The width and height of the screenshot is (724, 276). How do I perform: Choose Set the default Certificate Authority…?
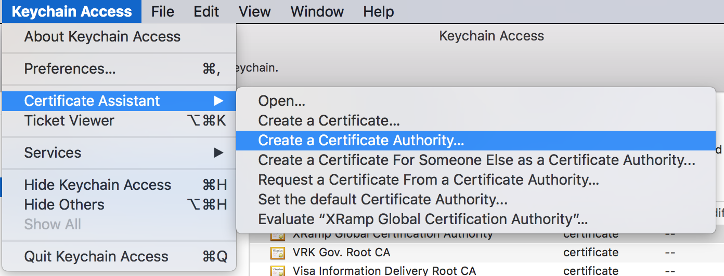[476, 200]
